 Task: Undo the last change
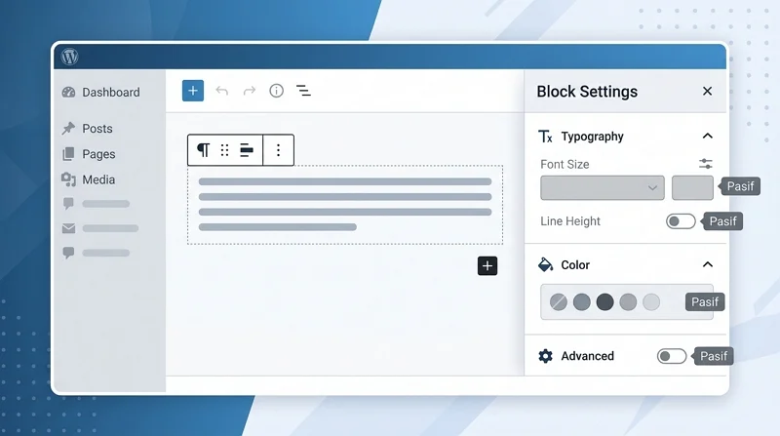[222, 91]
